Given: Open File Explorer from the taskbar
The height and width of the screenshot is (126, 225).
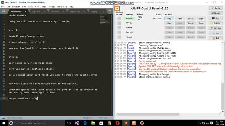Looking at the screenshot, I should 93,123.
